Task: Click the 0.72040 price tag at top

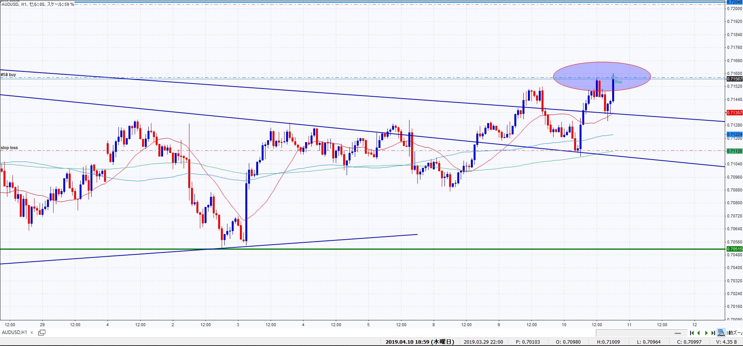Action: click(x=734, y=2)
